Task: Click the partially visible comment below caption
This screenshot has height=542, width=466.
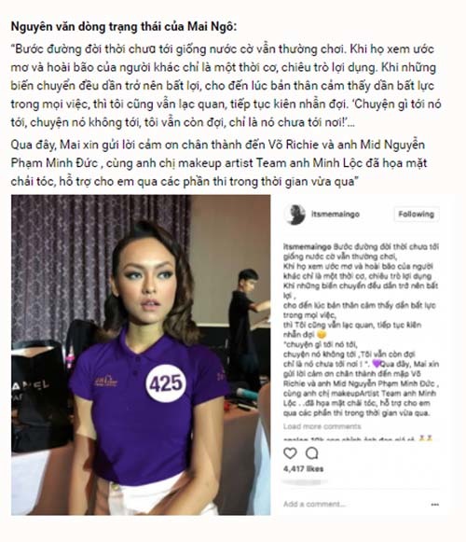Action: point(358,439)
